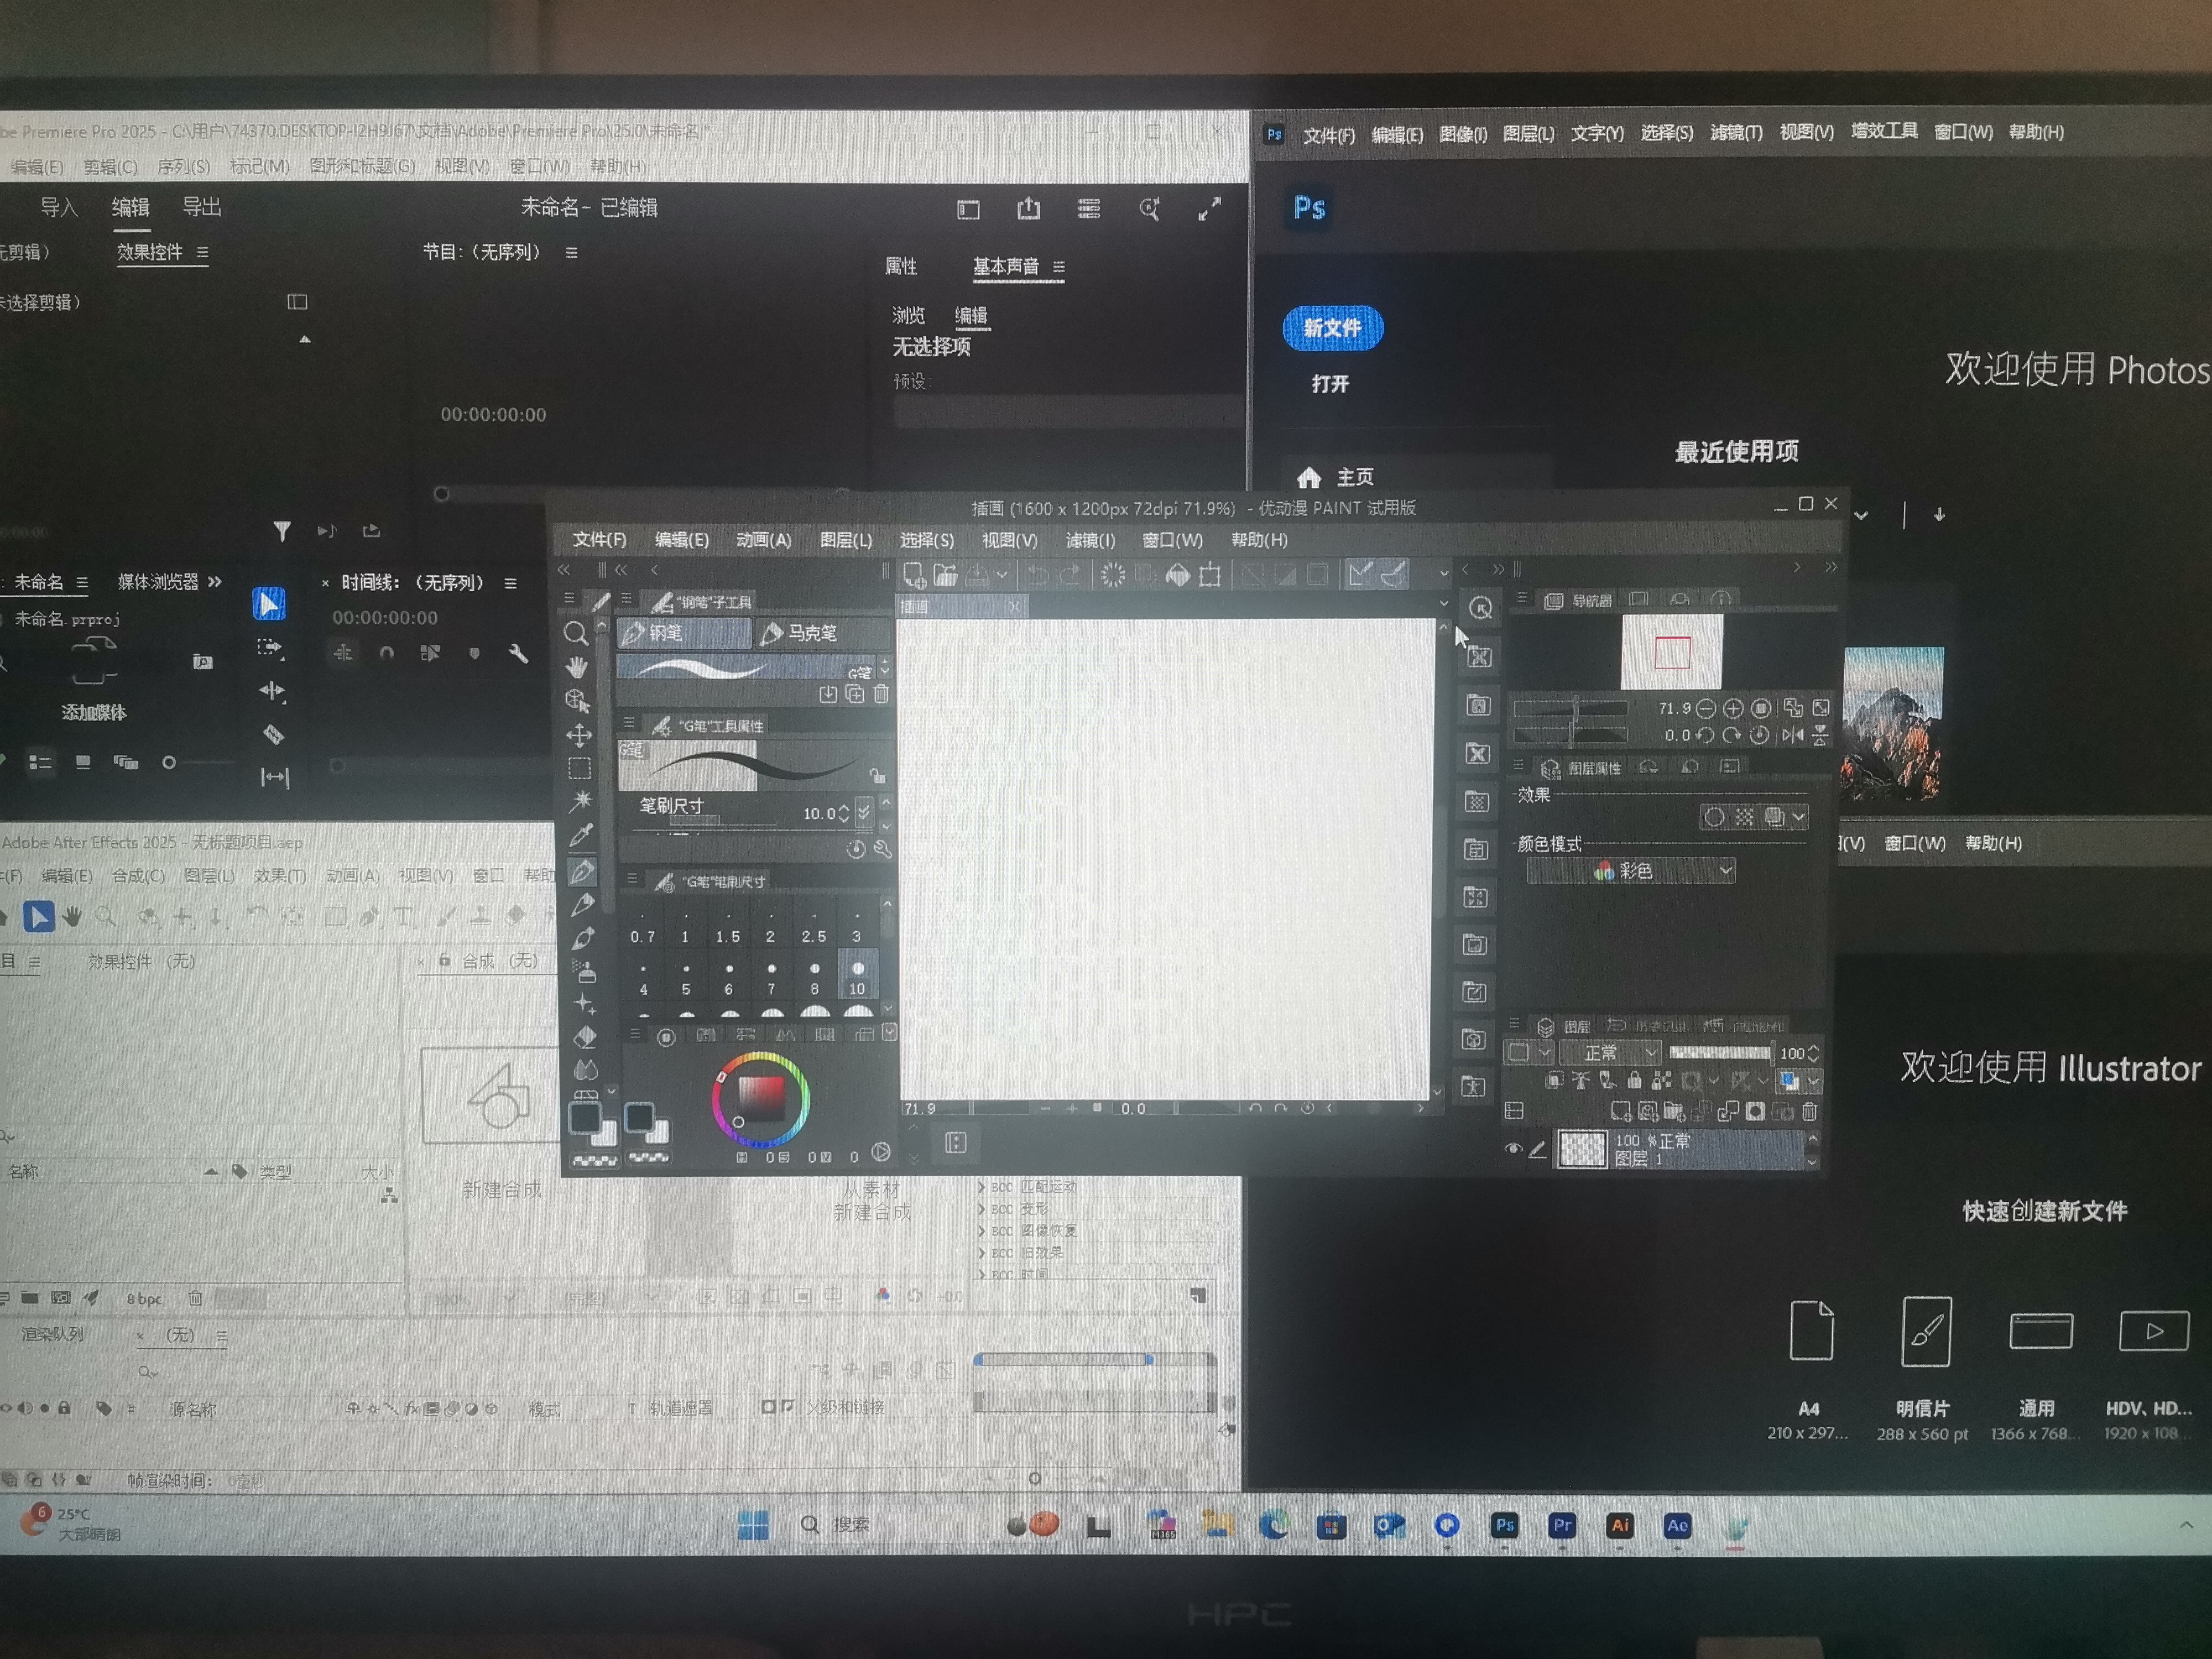Viewport: 2212px width, 1659px height.
Task: Select the move layer tool in PAINT
Action: (x=579, y=736)
